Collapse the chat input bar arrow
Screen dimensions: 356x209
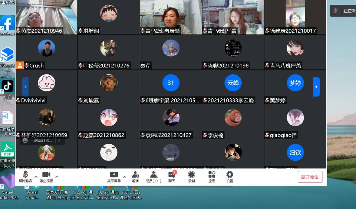click(59, 140)
